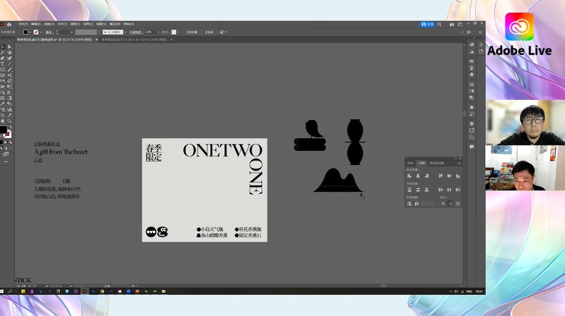Click vertical align top icon
Image resolution: width=565 pixels, height=316 pixels.
coord(440,176)
